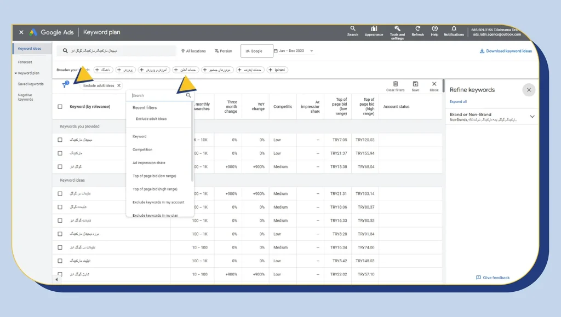Image resolution: width=561 pixels, height=317 pixels.
Task: Add the ipirani broaden suggestion
Action: tap(277, 70)
